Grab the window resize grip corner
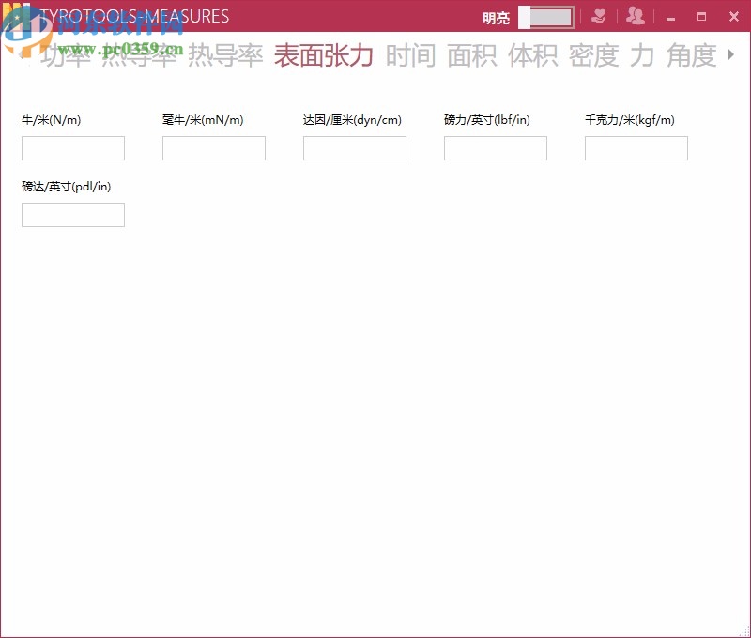The height and width of the screenshot is (638, 751). coord(743,631)
